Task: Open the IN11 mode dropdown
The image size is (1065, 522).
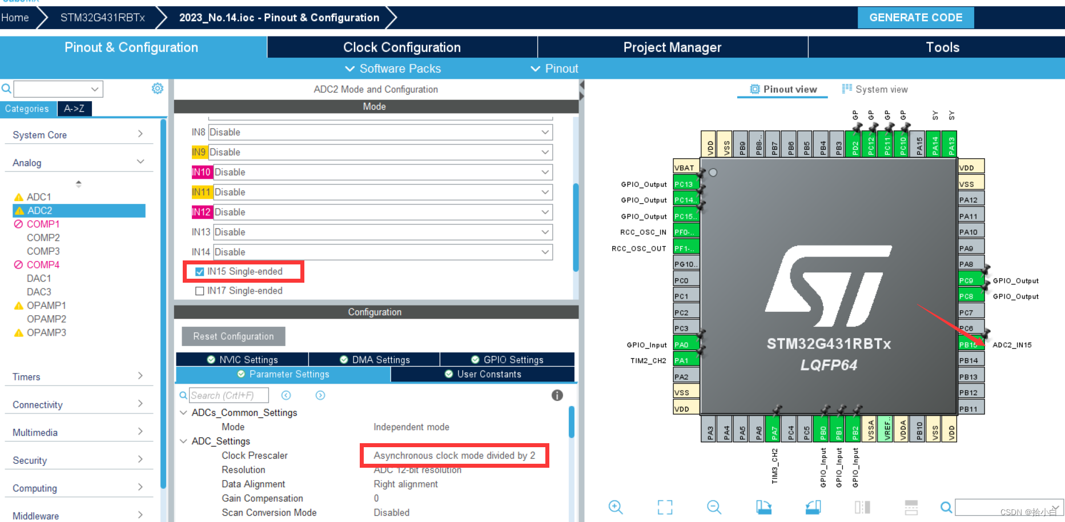Action: [383, 192]
